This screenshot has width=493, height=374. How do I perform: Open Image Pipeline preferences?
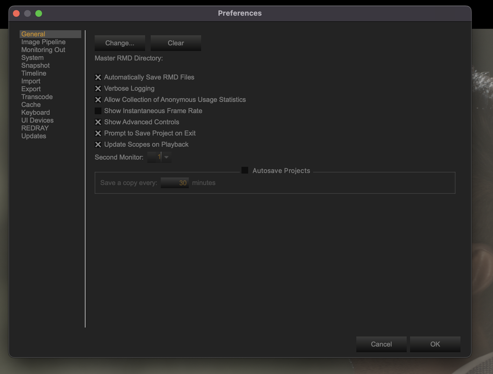pyautogui.click(x=43, y=42)
